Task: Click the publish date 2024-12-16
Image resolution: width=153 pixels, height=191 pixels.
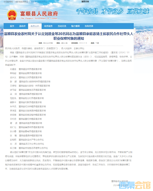Action: 83,43
